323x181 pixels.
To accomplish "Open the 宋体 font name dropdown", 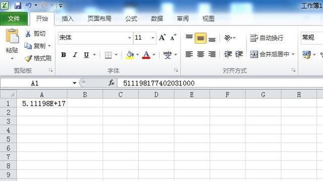I will 129,38.
